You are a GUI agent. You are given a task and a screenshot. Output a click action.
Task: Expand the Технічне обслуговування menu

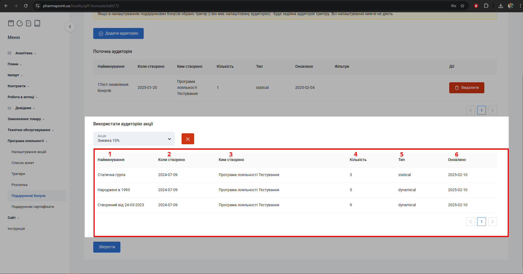click(31, 130)
